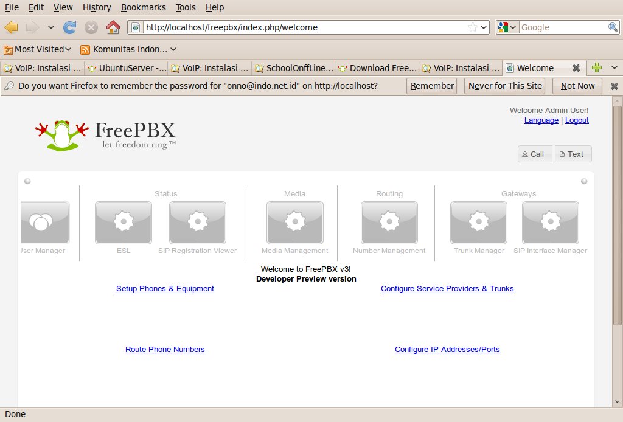Open back/forward history dropdown arrow

tap(51, 27)
